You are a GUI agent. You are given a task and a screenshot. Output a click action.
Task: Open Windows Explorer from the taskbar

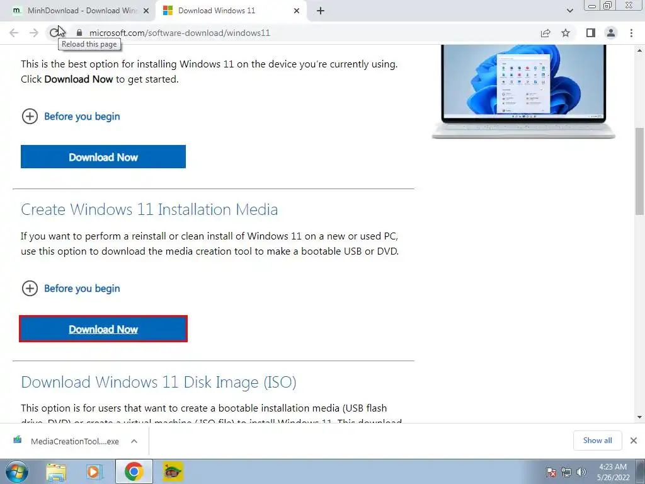click(x=56, y=471)
